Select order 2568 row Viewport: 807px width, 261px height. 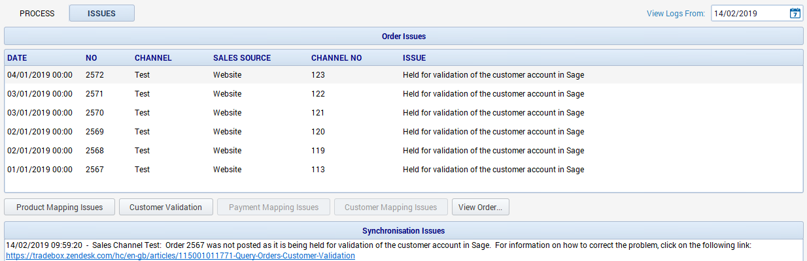pos(403,151)
